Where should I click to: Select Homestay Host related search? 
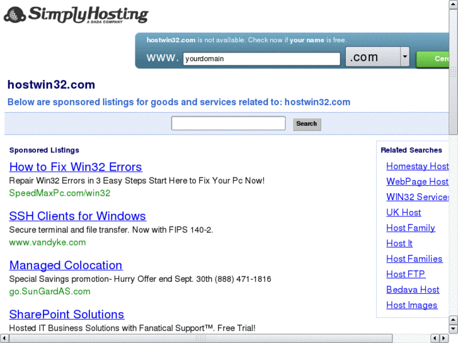(x=418, y=166)
